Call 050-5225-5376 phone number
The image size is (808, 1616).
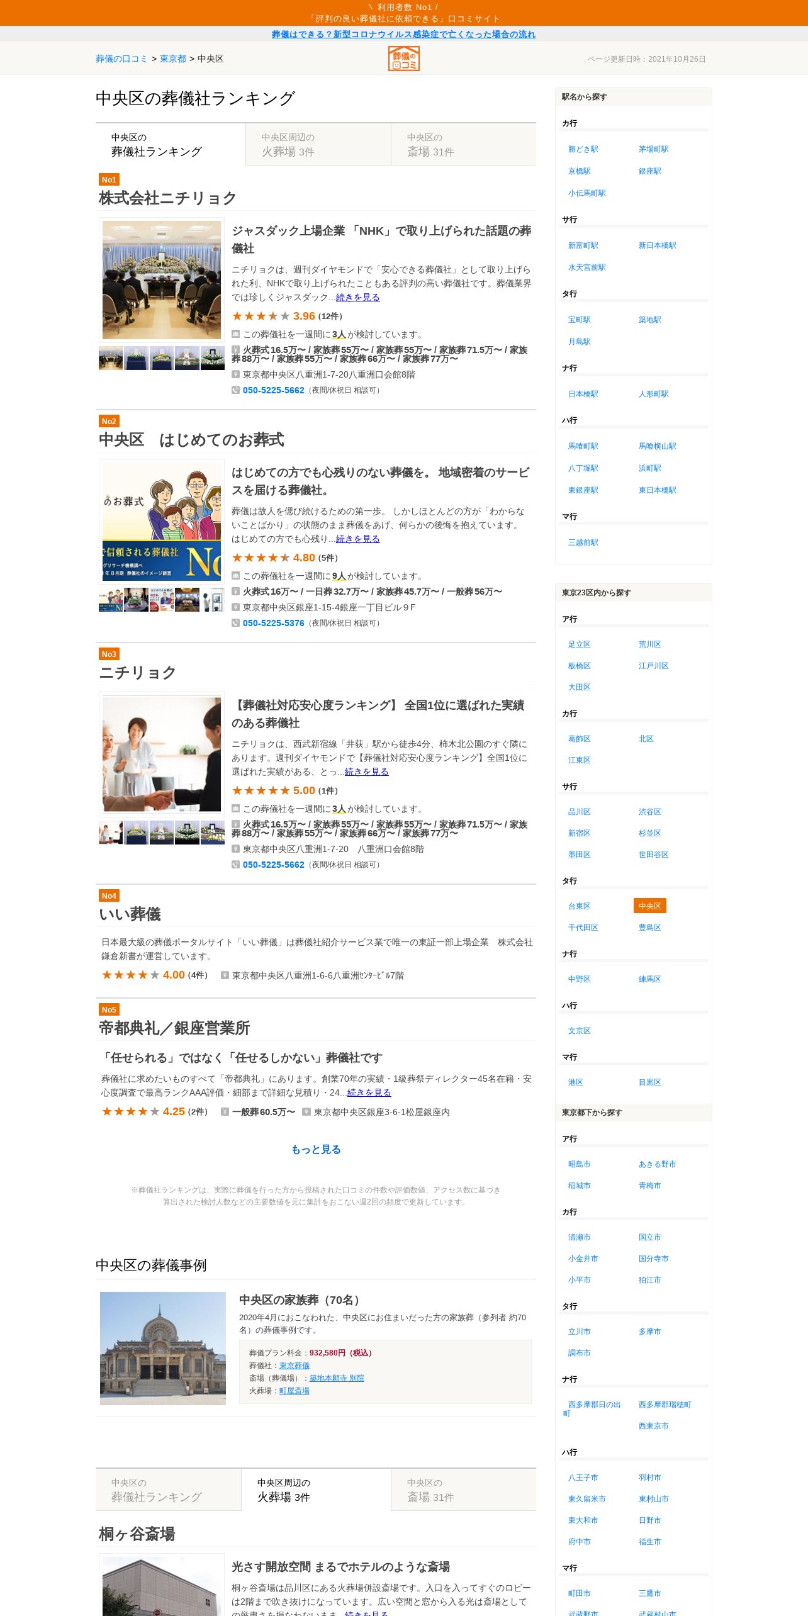pyautogui.click(x=273, y=623)
